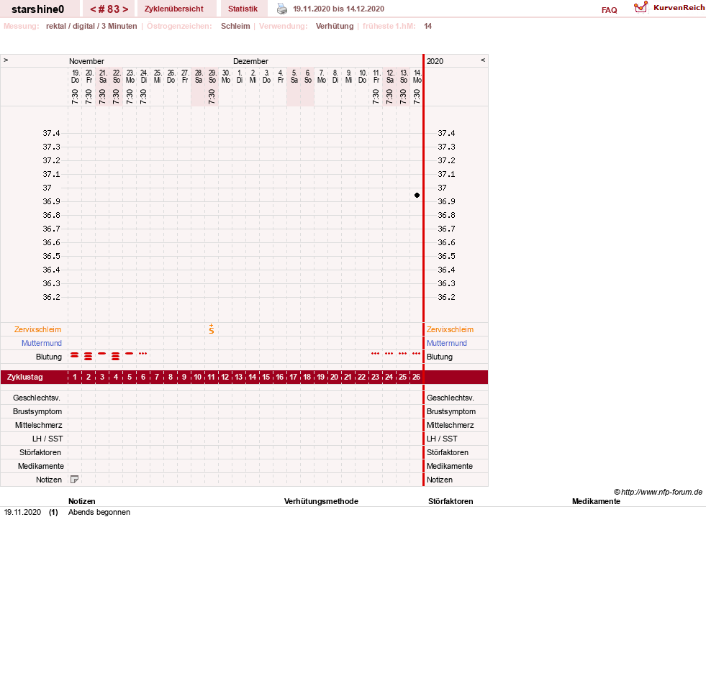
Task: Open the Zyklenübersicht tab
Action: (173, 9)
